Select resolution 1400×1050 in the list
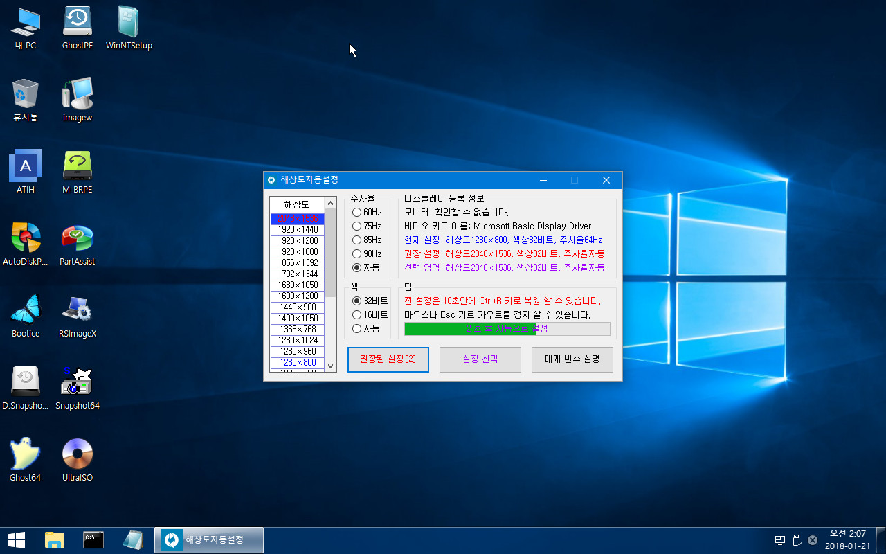 (298, 318)
